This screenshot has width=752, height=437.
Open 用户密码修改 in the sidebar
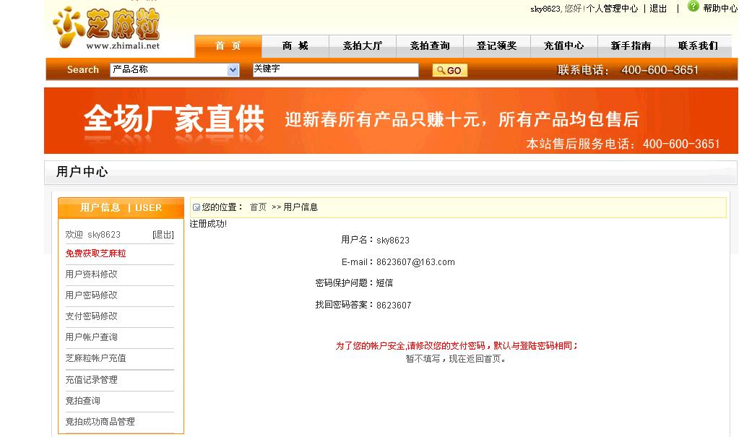tap(91, 295)
